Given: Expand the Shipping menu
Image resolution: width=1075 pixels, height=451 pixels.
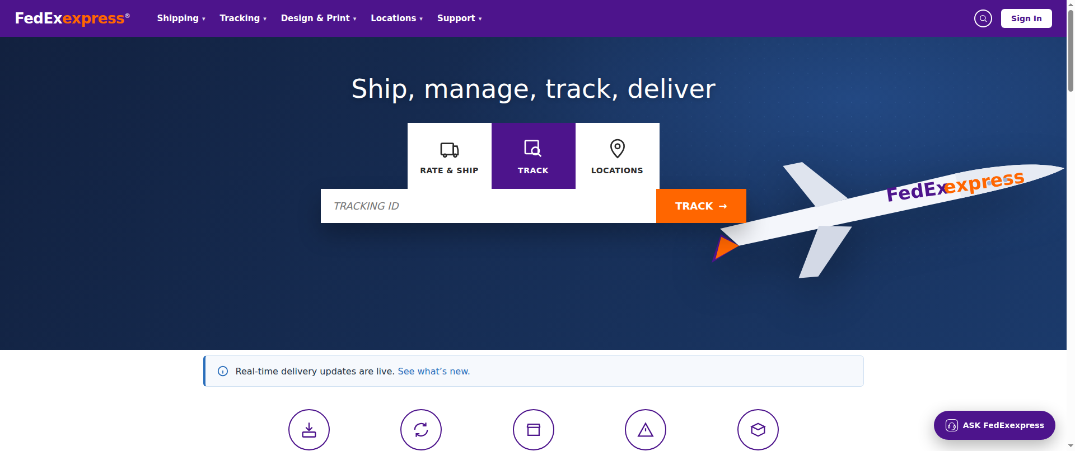Looking at the screenshot, I should click(x=181, y=18).
